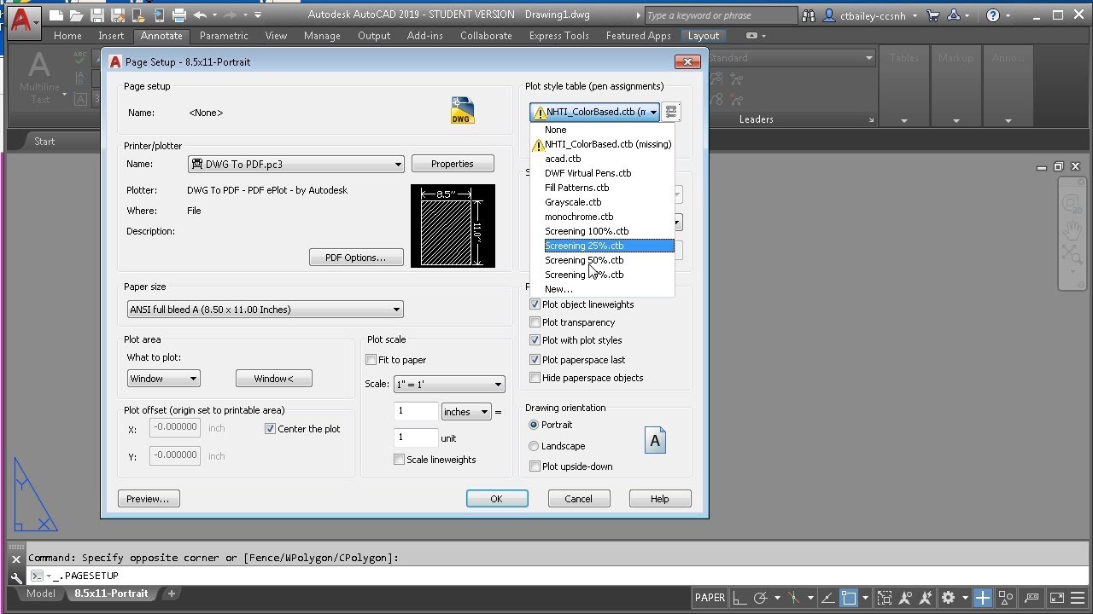Toggle Ortho mode in the status bar
This screenshot has width=1093, height=614.
739,598
